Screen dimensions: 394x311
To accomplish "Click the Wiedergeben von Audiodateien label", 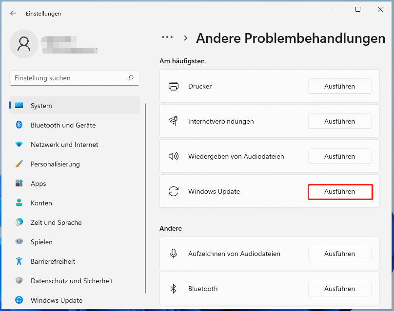I will [x=236, y=156].
